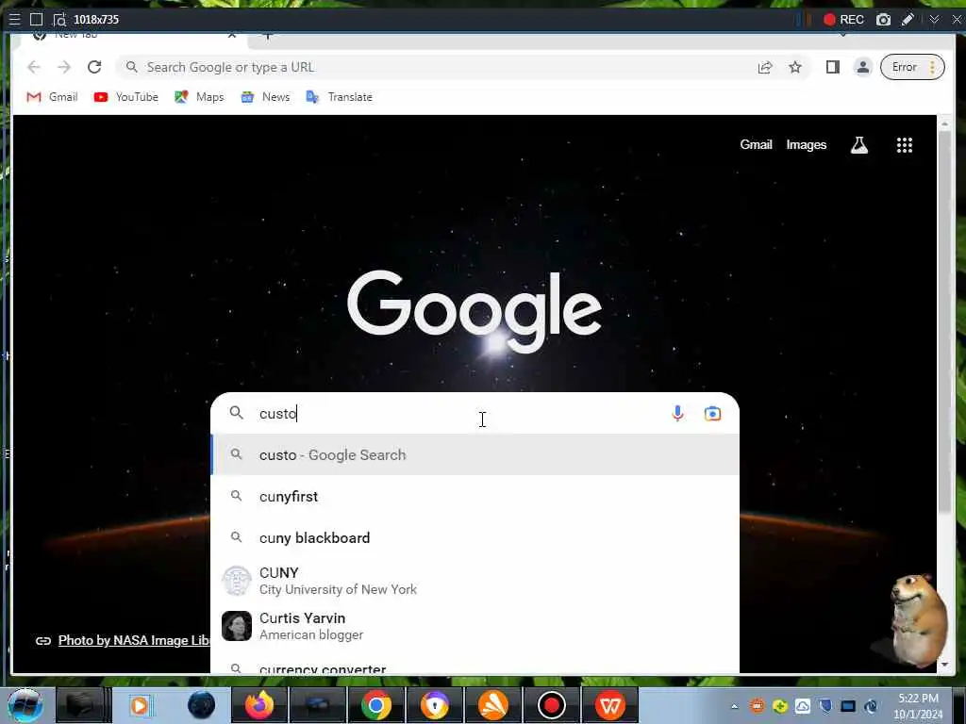Open the network tray icon

pos(848,706)
